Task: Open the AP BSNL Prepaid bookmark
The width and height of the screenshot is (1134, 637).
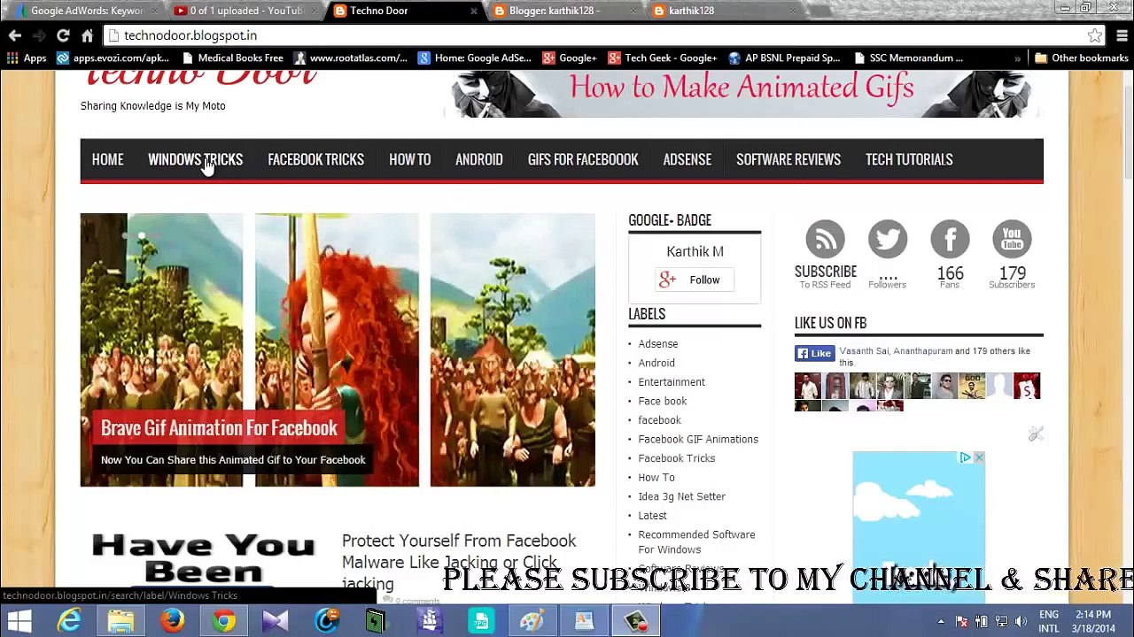Action: click(783, 58)
